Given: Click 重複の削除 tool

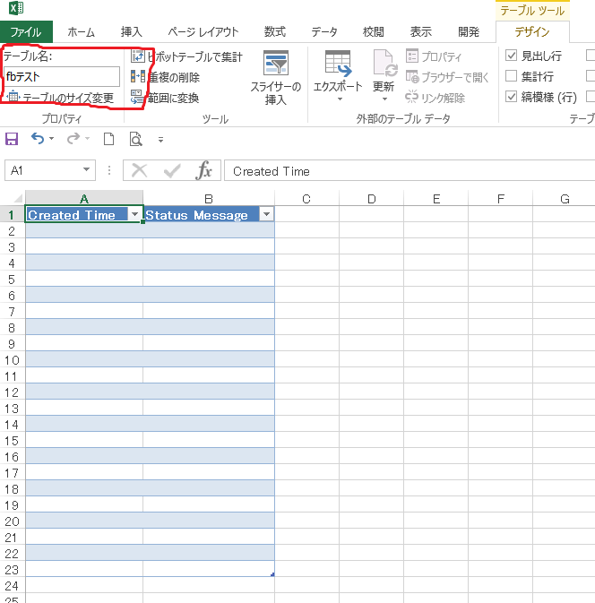Looking at the screenshot, I should (x=166, y=77).
